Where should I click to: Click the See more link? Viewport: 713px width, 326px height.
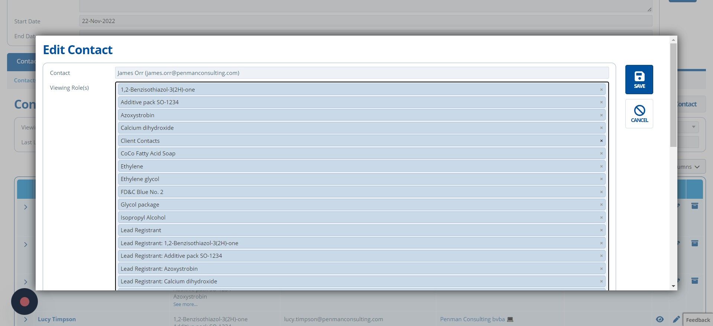coord(185,304)
